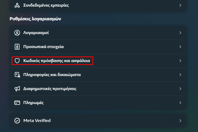This screenshot has height=132, width=198.
Task: Open the Πληροφορίες και δικαιώματα entry
Action: [98, 75]
